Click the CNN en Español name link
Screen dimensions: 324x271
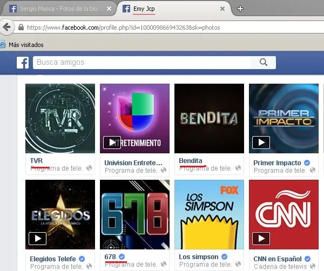point(278,259)
